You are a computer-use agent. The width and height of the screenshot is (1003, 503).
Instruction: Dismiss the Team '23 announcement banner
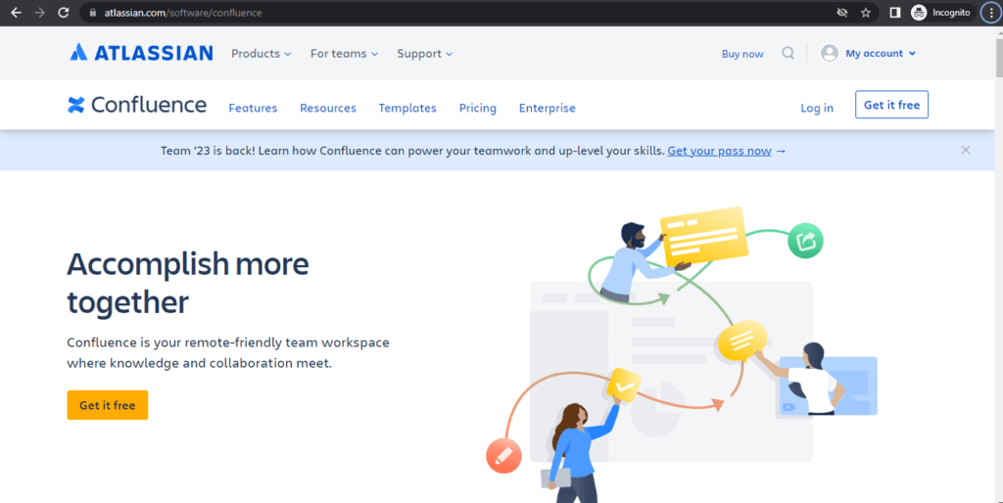pyautogui.click(x=965, y=150)
